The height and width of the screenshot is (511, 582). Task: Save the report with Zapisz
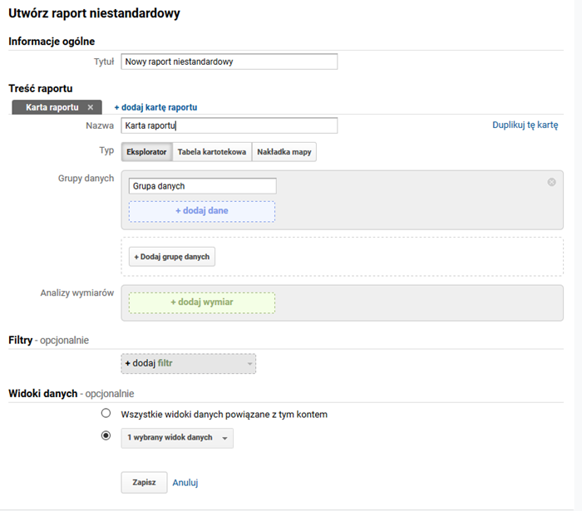point(143,482)
